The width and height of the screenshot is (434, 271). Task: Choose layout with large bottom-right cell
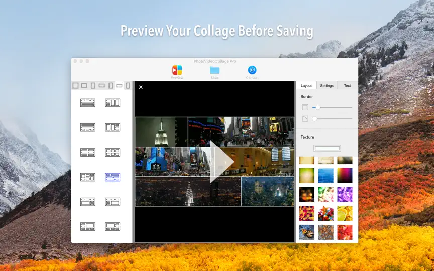tap(113, 202)
